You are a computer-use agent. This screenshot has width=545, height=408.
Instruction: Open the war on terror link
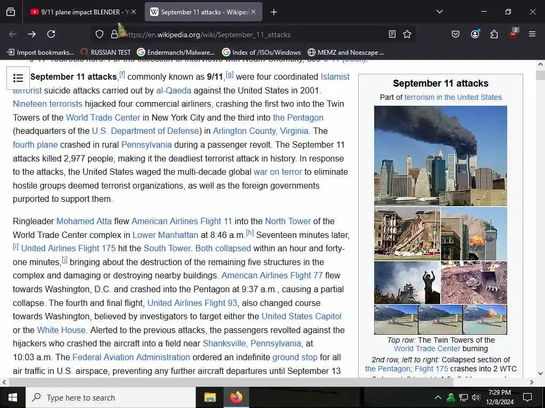278,172
